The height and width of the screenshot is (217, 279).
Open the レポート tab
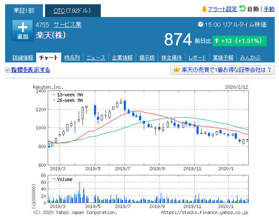[197, 58]
